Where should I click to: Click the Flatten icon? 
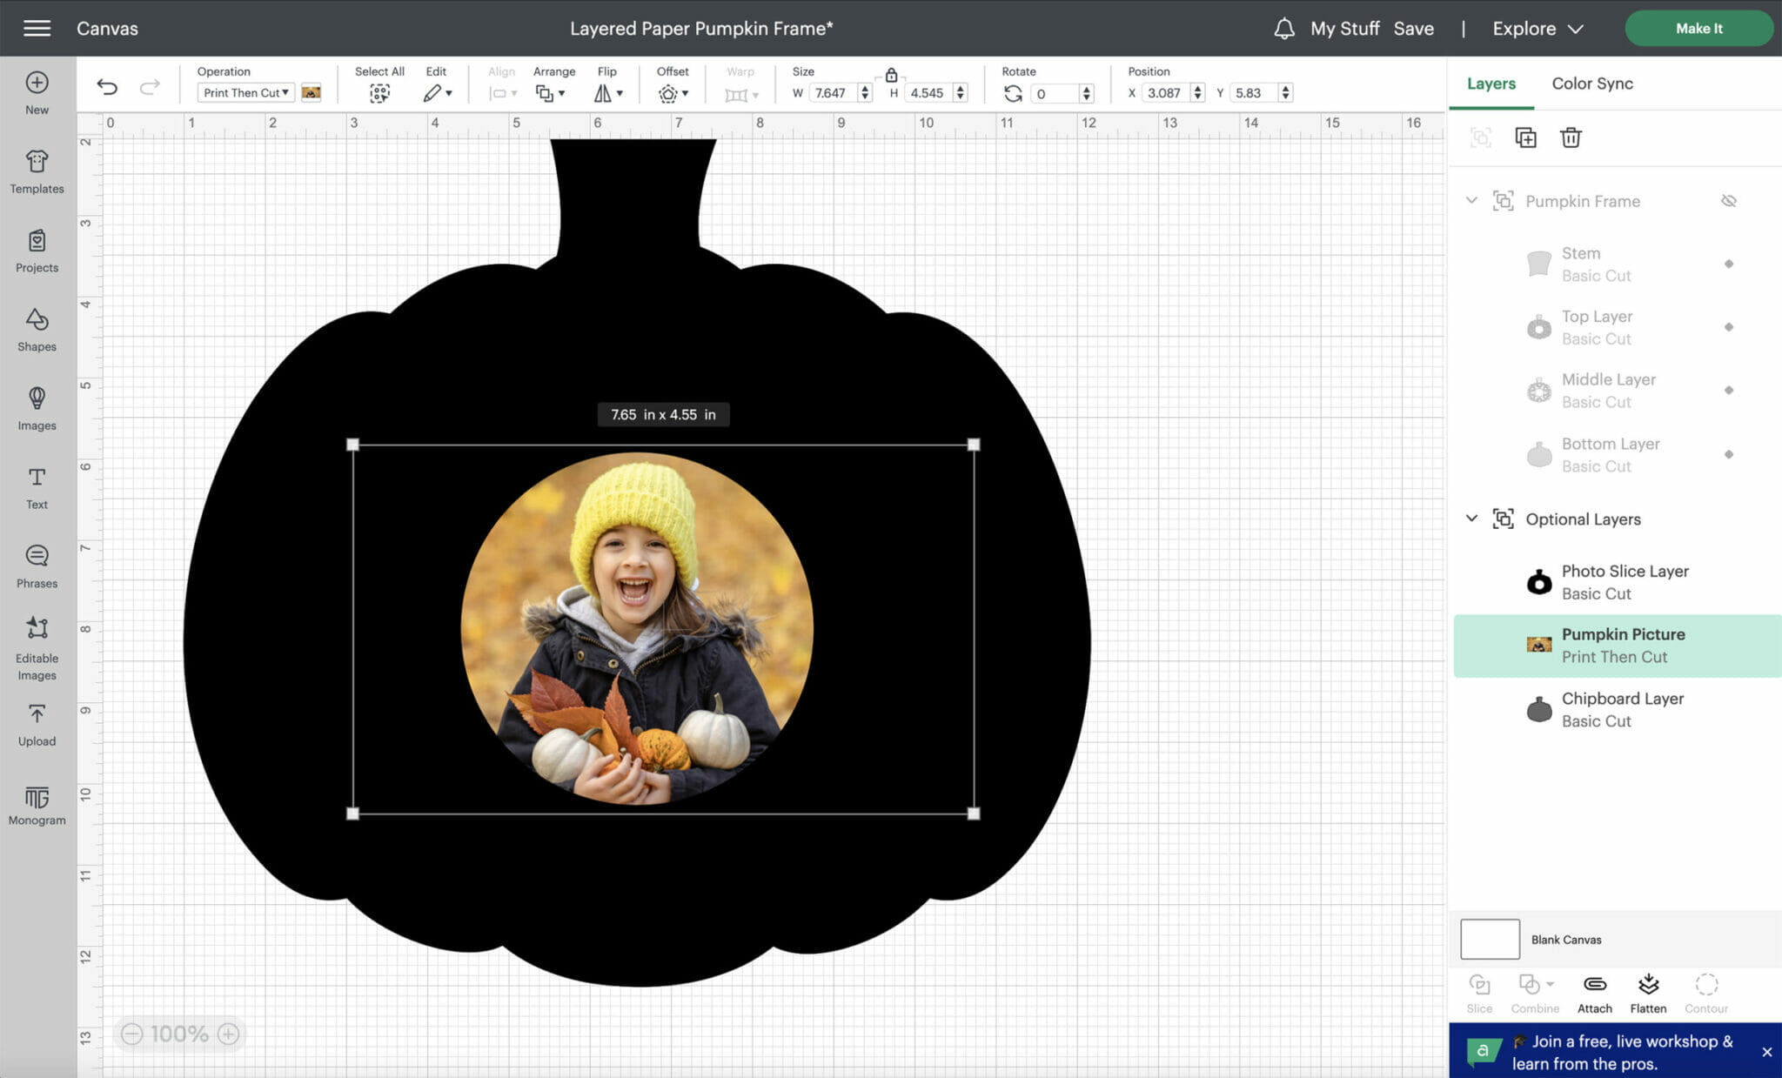(x=1648, y=992)
